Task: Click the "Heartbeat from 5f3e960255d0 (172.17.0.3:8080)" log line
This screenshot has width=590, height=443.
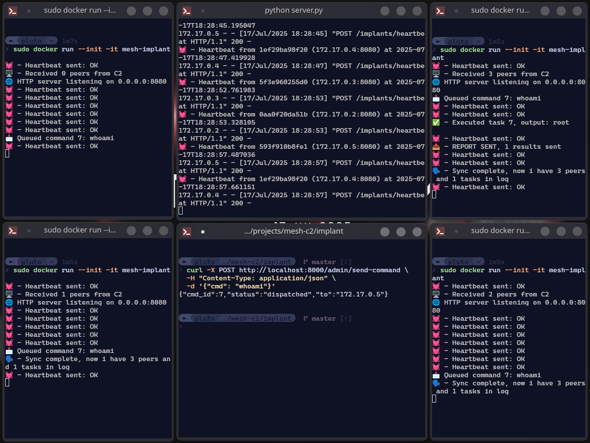Action: [302, 82]
